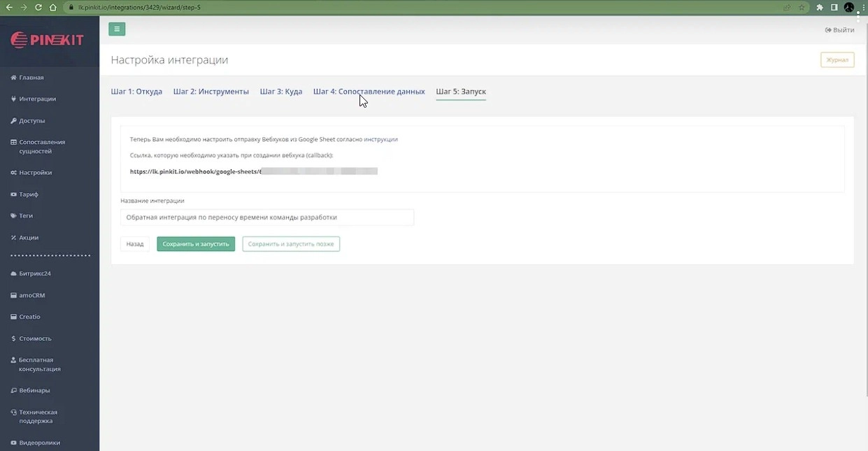Screen dimensions: 868x451
Task: Go to Доступы in the sidebar
Action: point(31,121)
